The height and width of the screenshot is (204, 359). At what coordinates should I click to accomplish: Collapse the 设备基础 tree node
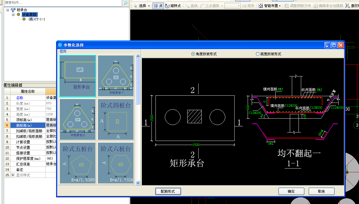pyautogui.click(x=13, y=15)
